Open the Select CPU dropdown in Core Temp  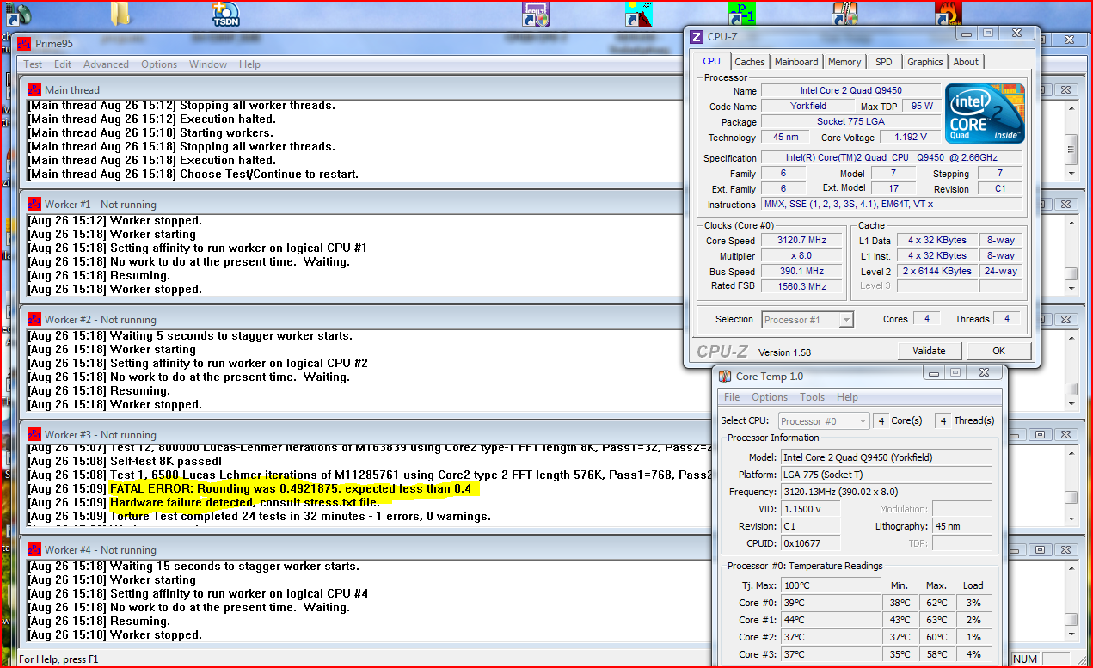[x=824, y=421]
